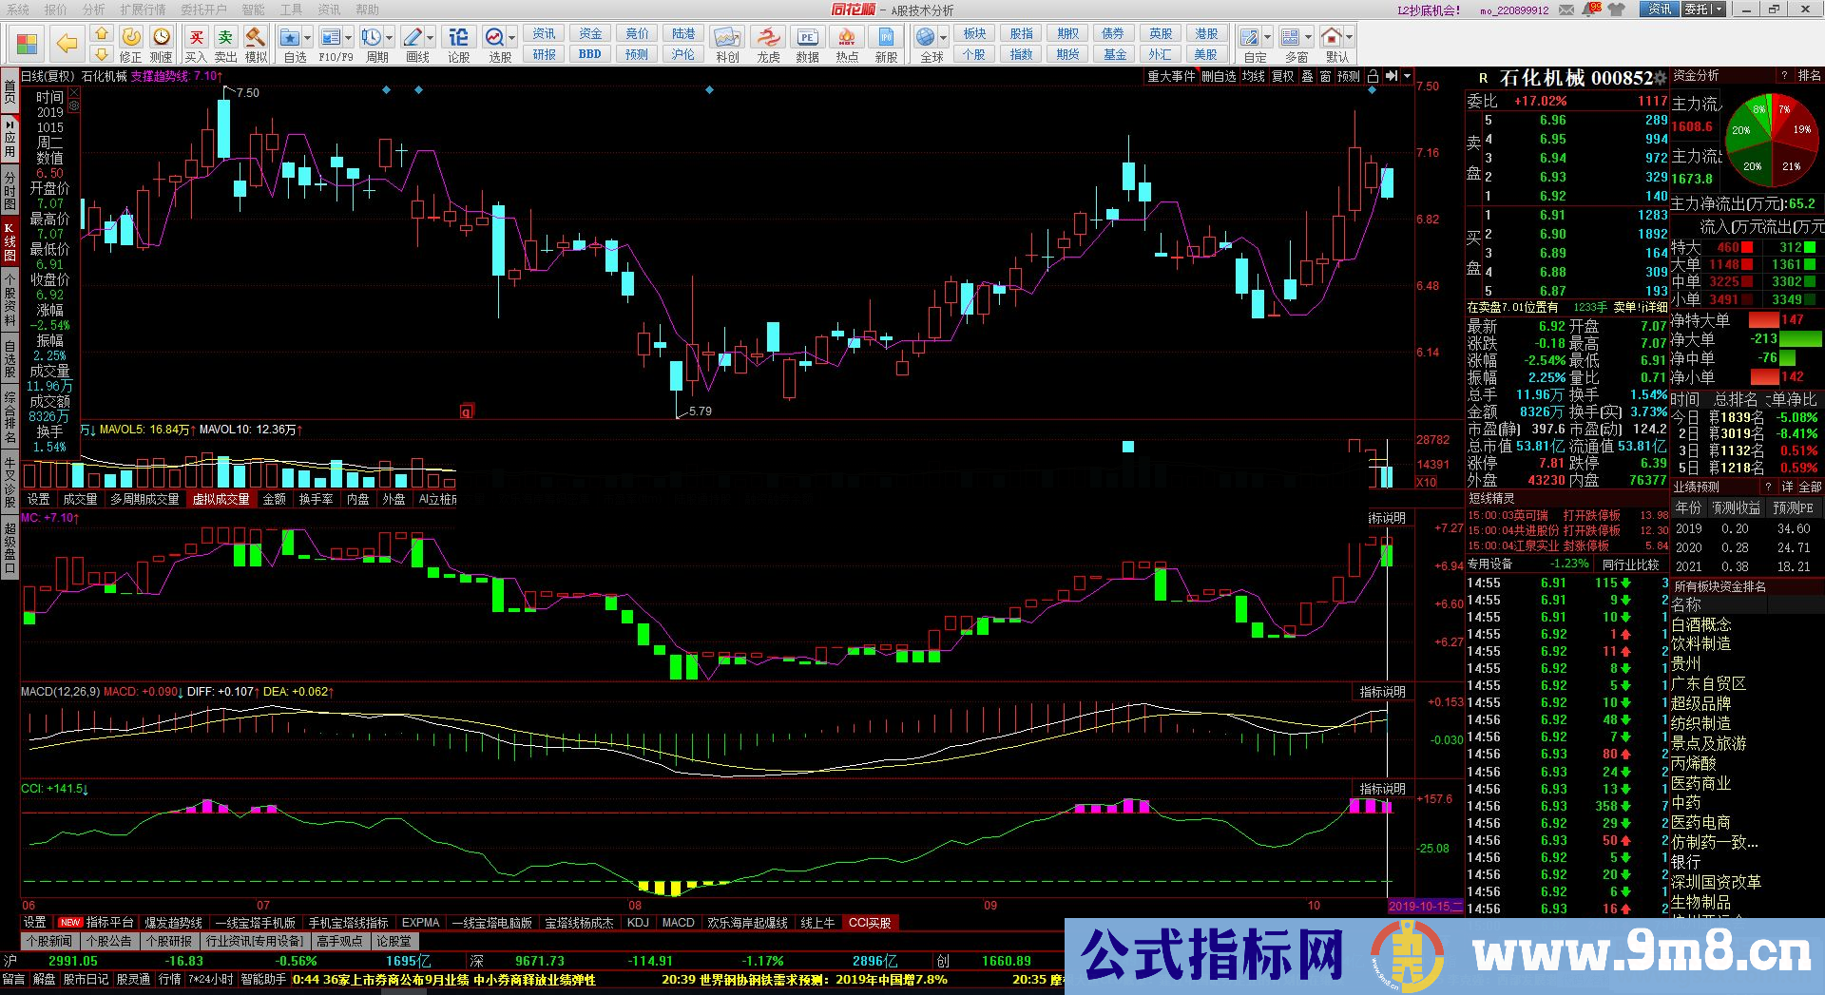Image resolution: width=1825 pixels, height=995 pixels.
Task: Open the 论股 discussion icon
Action: 458,44
